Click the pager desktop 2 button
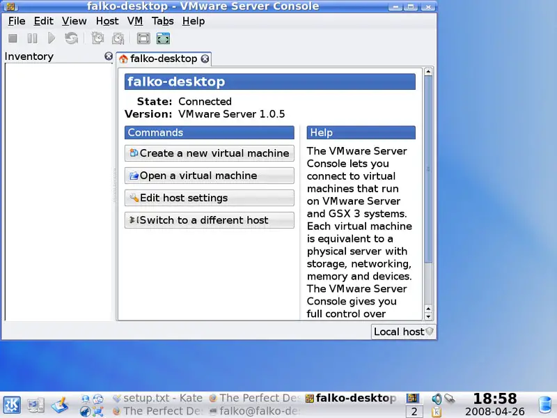Image resolution: width=557 pixels, height=418 pixels. (x=414, y=412)
